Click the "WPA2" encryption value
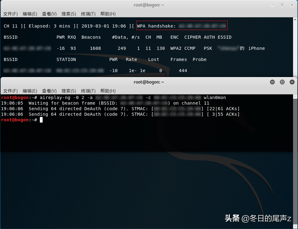The image size is (298, 229). click(176, 48)
